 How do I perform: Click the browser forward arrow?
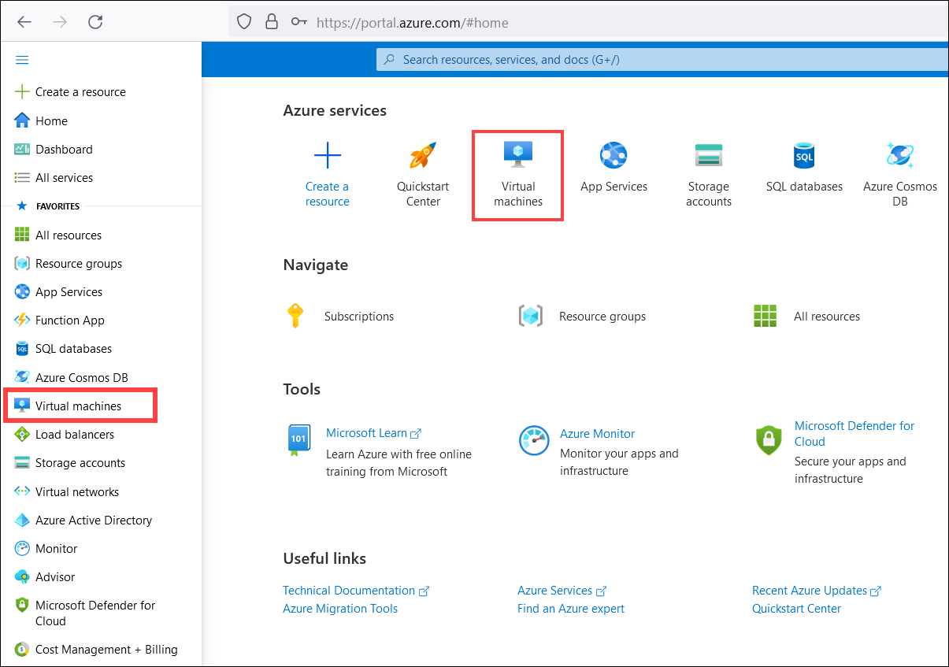(x=60, y=22)
